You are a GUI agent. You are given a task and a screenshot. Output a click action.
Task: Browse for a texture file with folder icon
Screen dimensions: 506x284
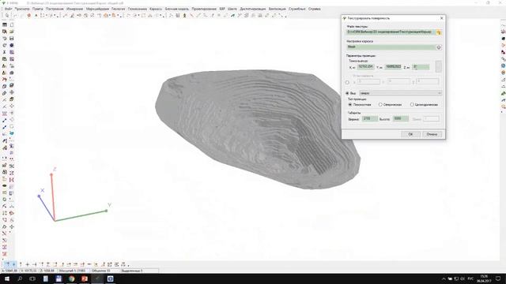[x=439, y=32]
